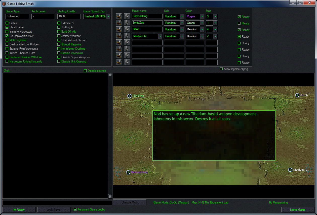Viewport: 317px width, 215px height.
Task: Click the Starting Credits field
Action: [69, 16]
